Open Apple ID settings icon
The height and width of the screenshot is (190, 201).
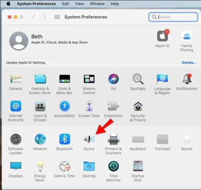tap(162, 36)
